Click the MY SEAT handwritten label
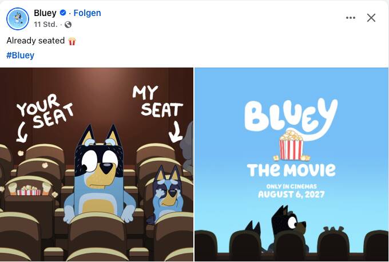The width and height of the screenshot is (389, 262). (157, 102)
